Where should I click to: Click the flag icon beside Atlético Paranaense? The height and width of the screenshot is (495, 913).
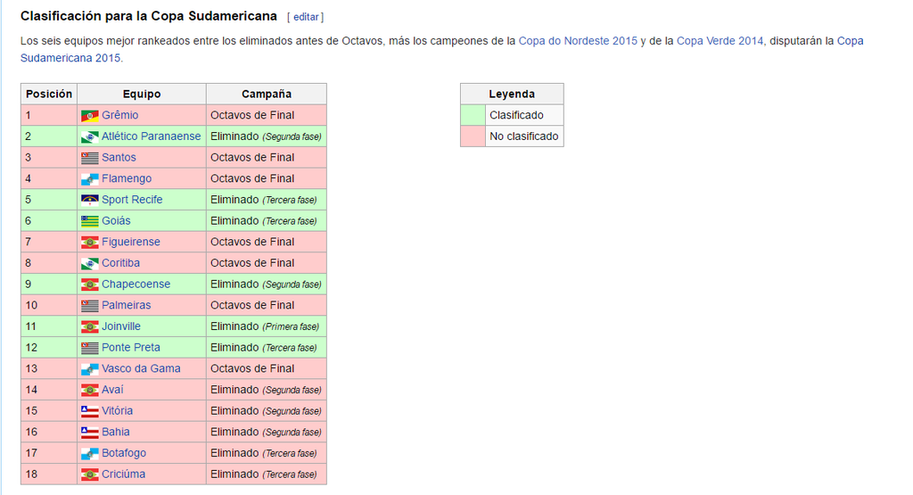[x=90, y=136]
